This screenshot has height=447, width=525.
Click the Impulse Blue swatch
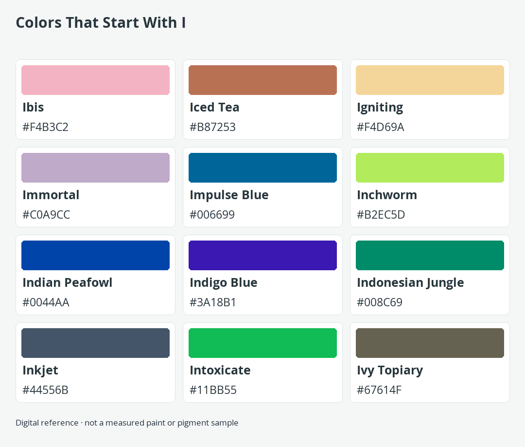(x=262, y=168)
